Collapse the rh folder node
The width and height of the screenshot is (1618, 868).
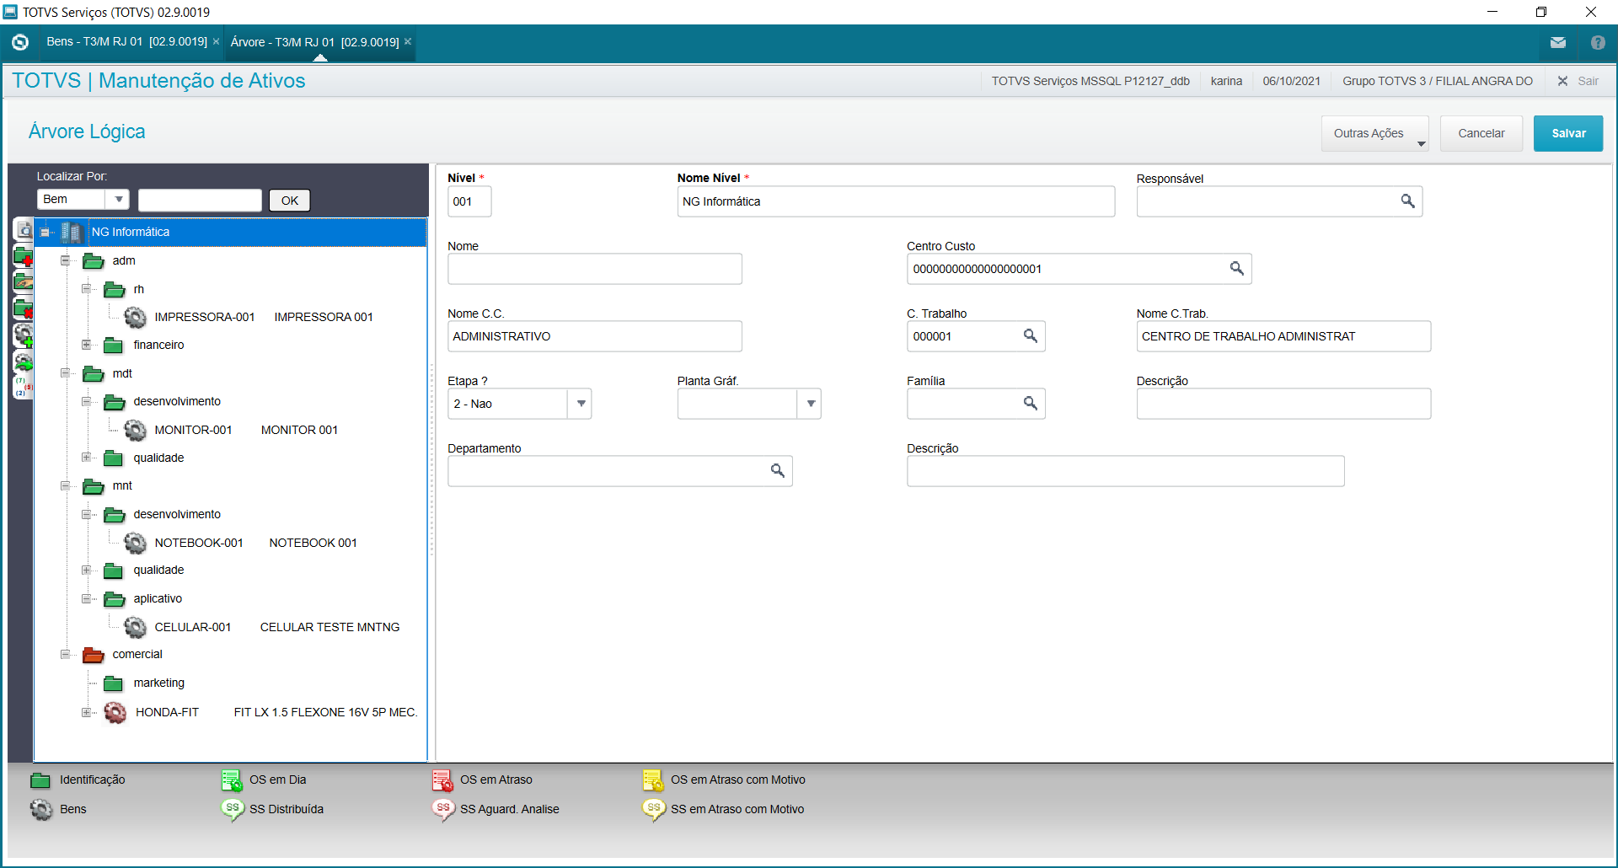coord(86,289)
